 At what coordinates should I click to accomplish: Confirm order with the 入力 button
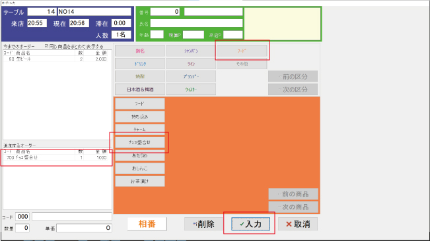[250, 224]
